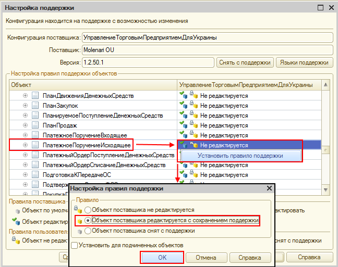This screenshot has width=338, height=267.
Task: Select ПодготовкаКПередачеОС row name
Action: 77,175
